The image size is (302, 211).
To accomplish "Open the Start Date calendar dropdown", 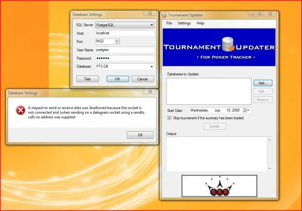I will 247,110.
